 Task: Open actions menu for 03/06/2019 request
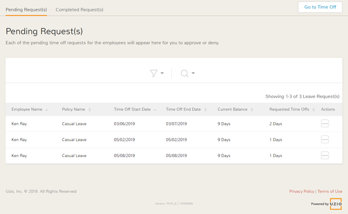(x=325, y=124)
